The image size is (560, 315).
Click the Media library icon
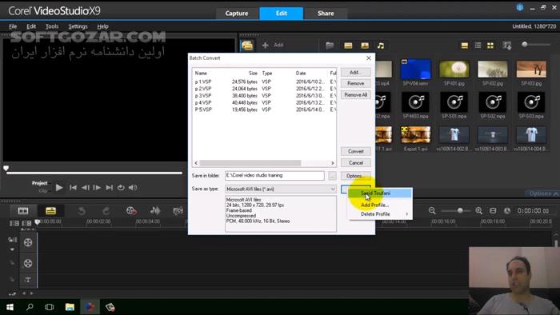point(247,46)
